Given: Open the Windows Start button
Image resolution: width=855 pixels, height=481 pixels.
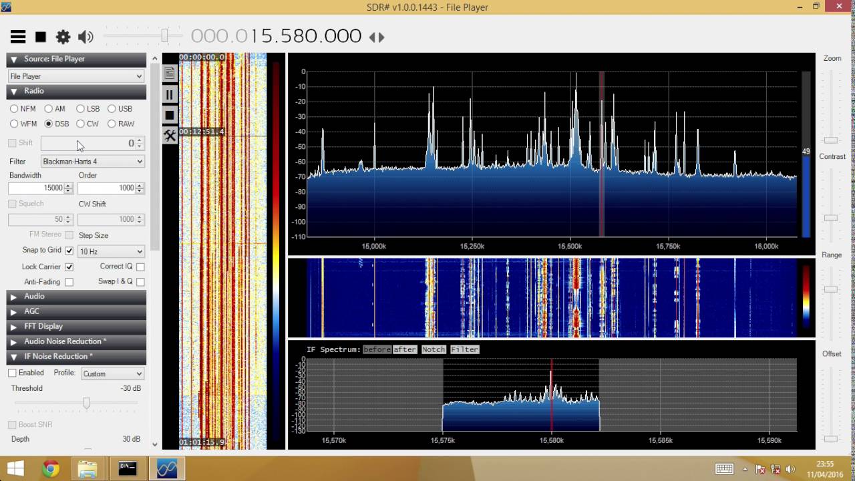Looking at the screenshot, I should pos(16,468).
